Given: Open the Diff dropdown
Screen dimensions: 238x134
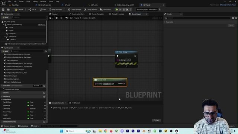Looking at the screenshot, I should click(32, 10).
